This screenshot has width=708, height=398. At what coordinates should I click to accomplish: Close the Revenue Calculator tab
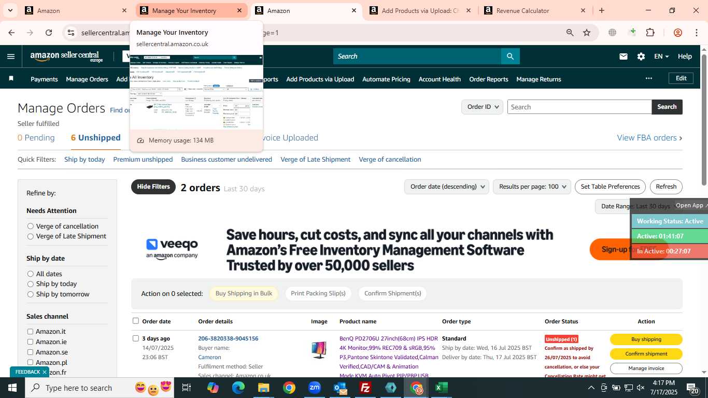coord(583,10)
